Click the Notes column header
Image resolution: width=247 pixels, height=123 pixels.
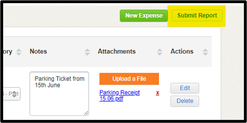click(x=38, y=52)
